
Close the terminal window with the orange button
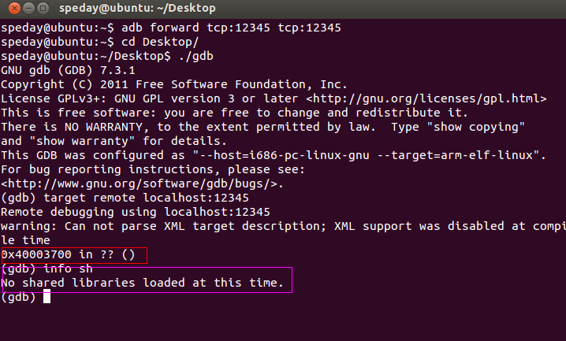click(x=14, y=8)
